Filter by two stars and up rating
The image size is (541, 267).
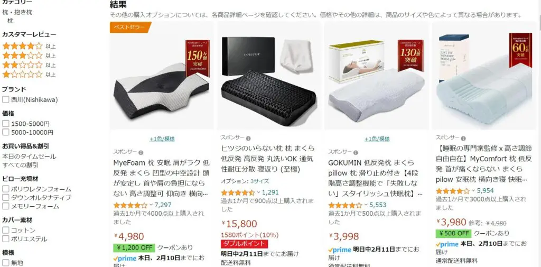pyautogui.click(x=29, y=65)
